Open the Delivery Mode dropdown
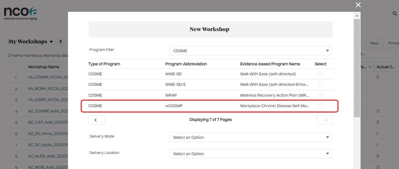Viewport: 399px width, 169px height. pos(251,137)
